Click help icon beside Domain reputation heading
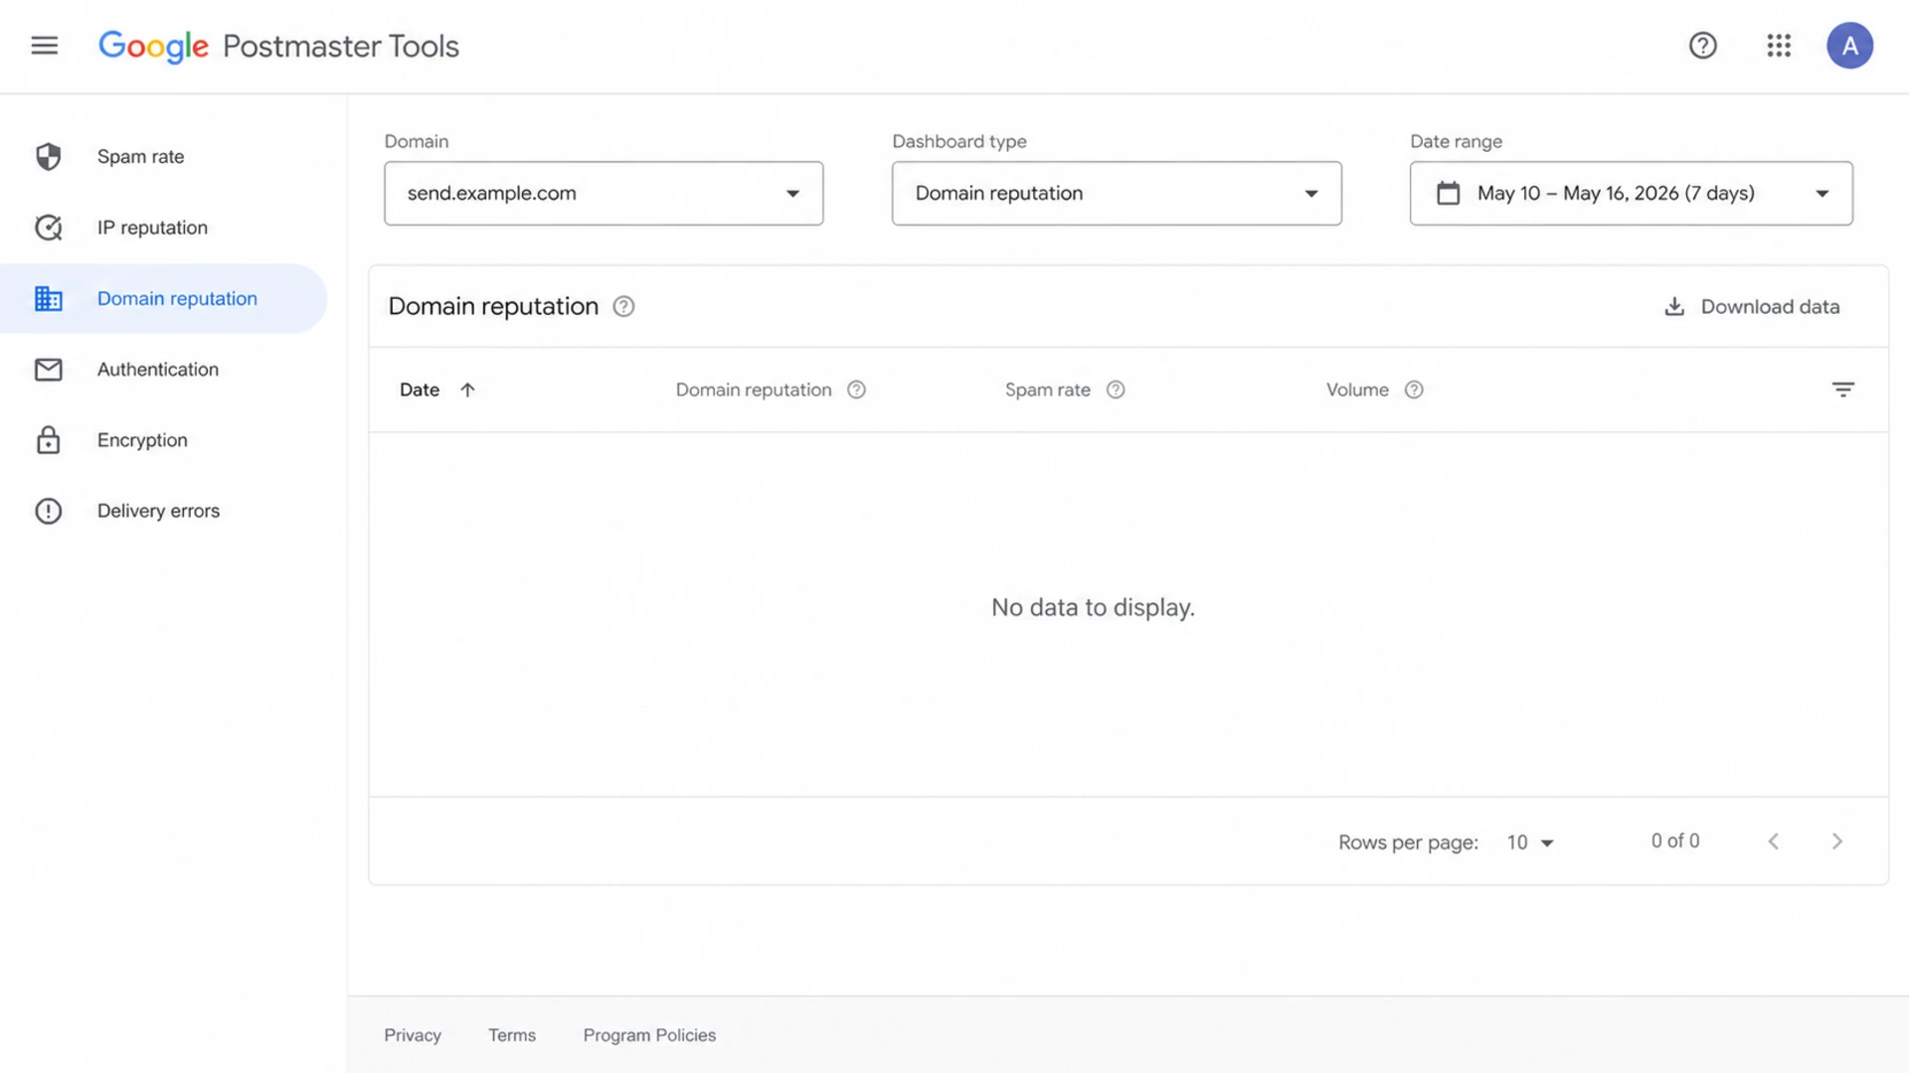Viewport: 1909px width, 1073px height. (623, 306)
